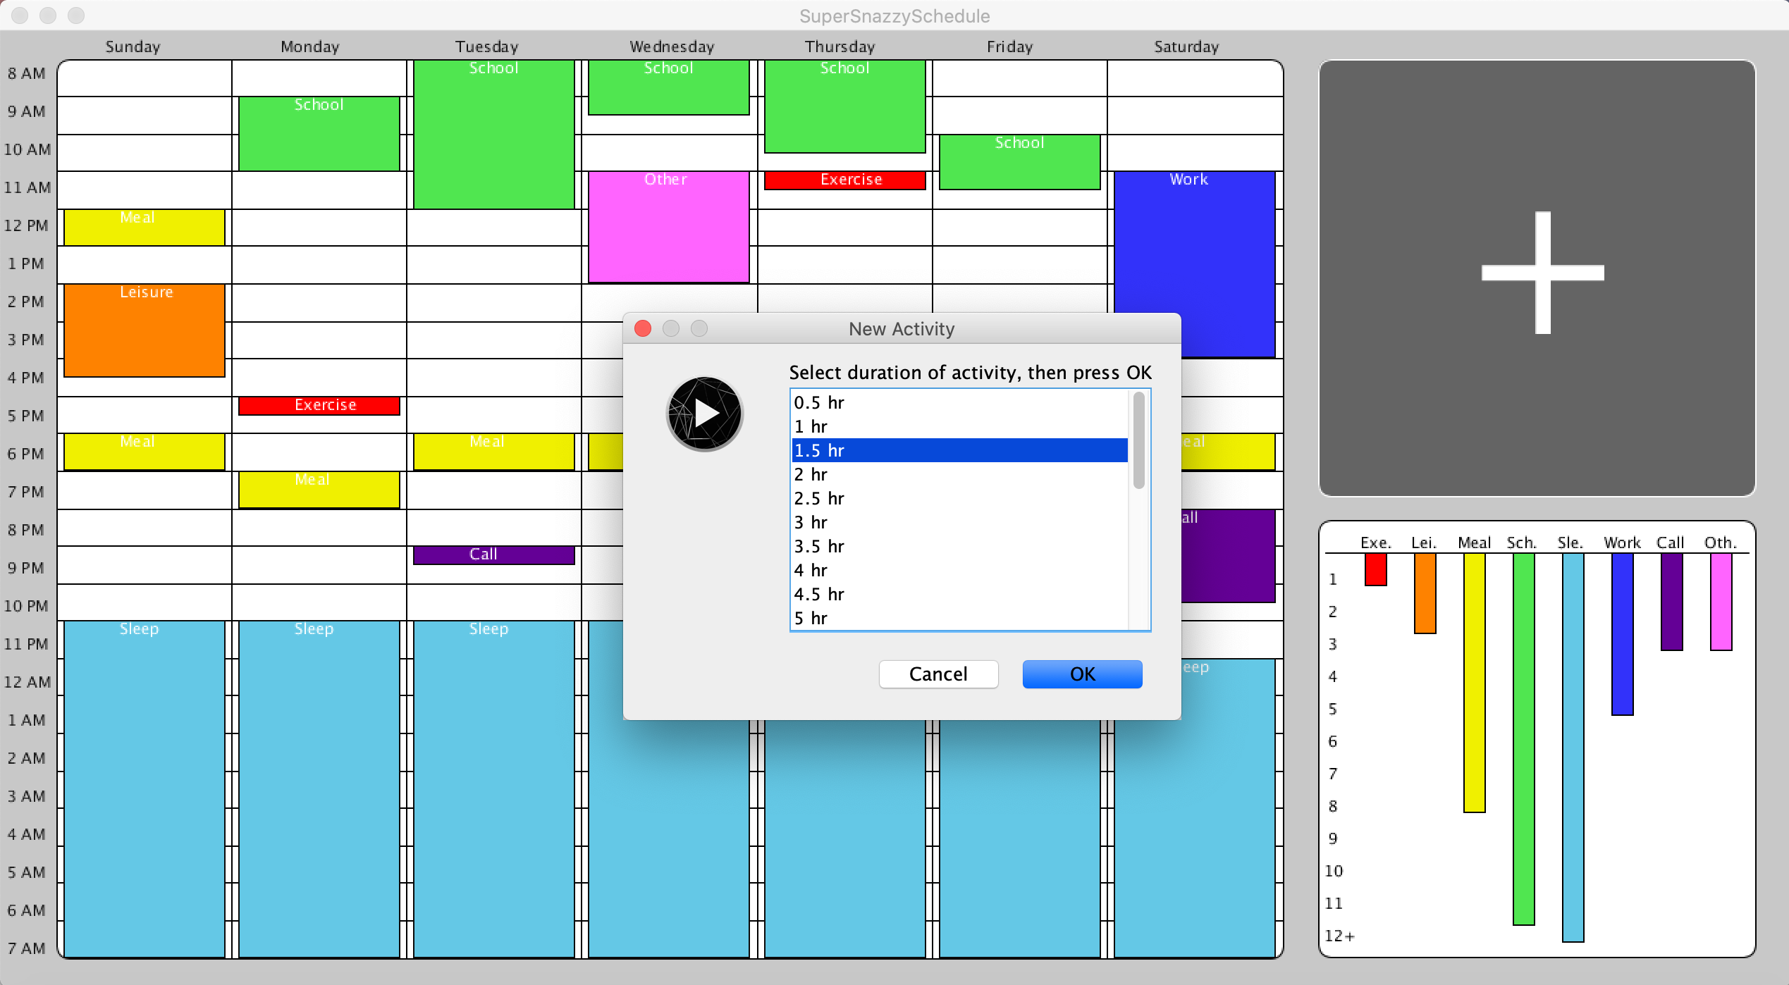Click Wednesday's pink Other block

(668, 227)
